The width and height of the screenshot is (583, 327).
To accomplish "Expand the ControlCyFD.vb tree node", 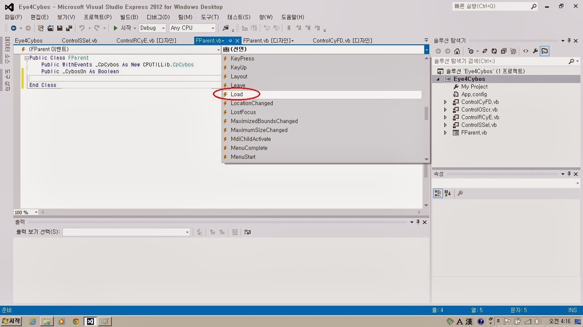I will [x=445, y=102].
